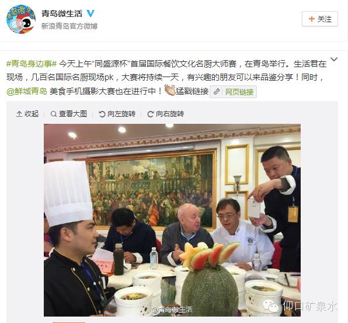Open the @鲜城青岛 mention
The height and width of the screenshot is (323, 348).
click(x=27, y=91)
